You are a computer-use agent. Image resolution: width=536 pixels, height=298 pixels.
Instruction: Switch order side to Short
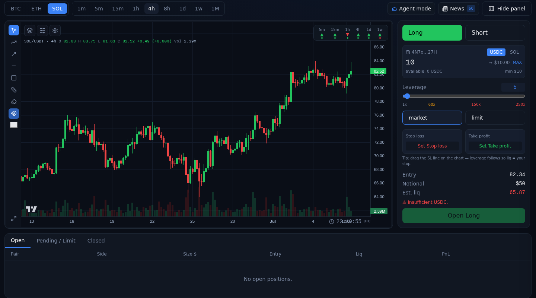(x=495, y=33)
